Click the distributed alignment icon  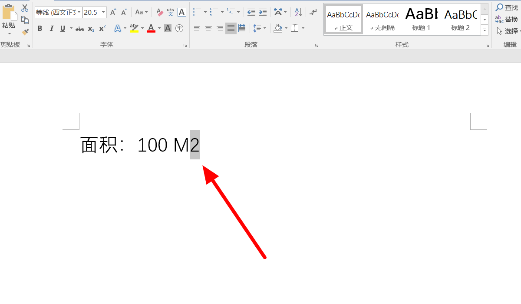(242, 29)
